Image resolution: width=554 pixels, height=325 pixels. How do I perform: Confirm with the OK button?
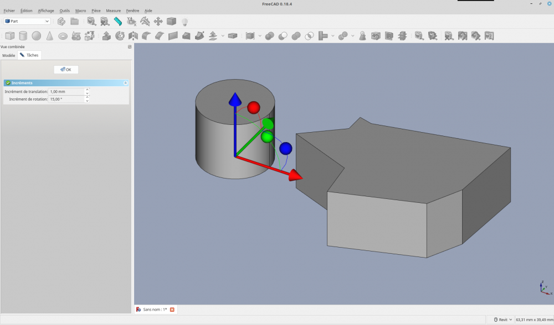pyautogui.click(x=66, y=70)
